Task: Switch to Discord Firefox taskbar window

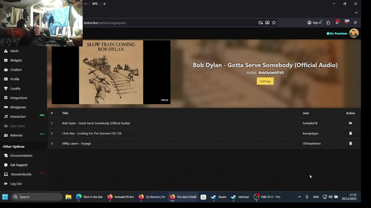Action: pyautogui.click(x=152, y=197)
